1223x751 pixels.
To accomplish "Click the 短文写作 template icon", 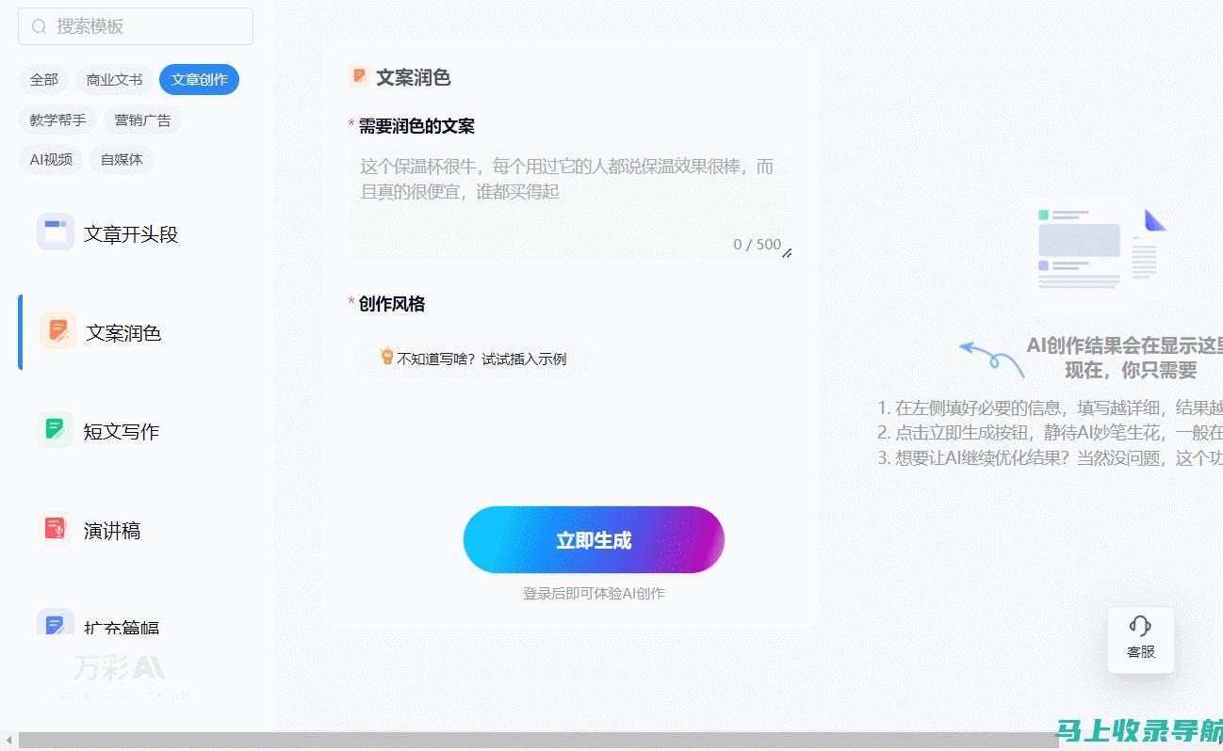I will click(56, 430).
